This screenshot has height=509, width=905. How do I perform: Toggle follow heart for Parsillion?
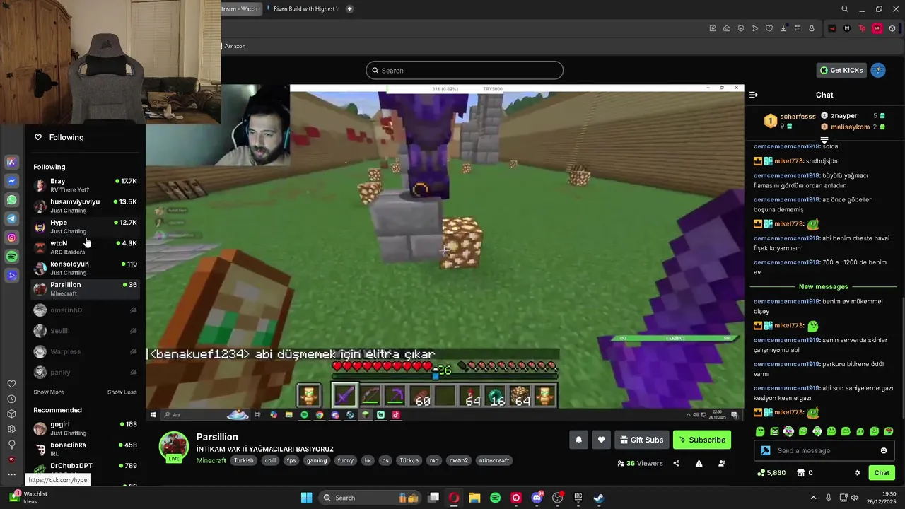point(601,440)
